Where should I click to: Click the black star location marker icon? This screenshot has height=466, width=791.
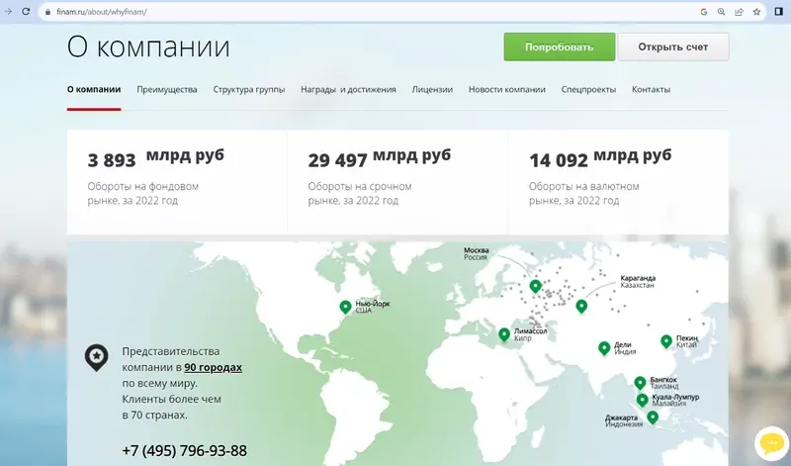[x=96, y=357]
